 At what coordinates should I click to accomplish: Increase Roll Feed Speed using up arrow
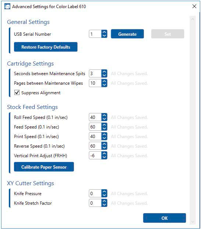[x=104, y=116]
